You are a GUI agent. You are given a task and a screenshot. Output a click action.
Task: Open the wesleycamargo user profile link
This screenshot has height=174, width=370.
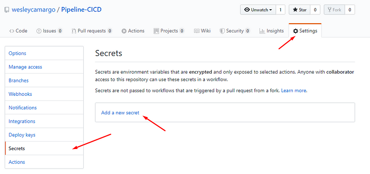(x=33, y=10)
